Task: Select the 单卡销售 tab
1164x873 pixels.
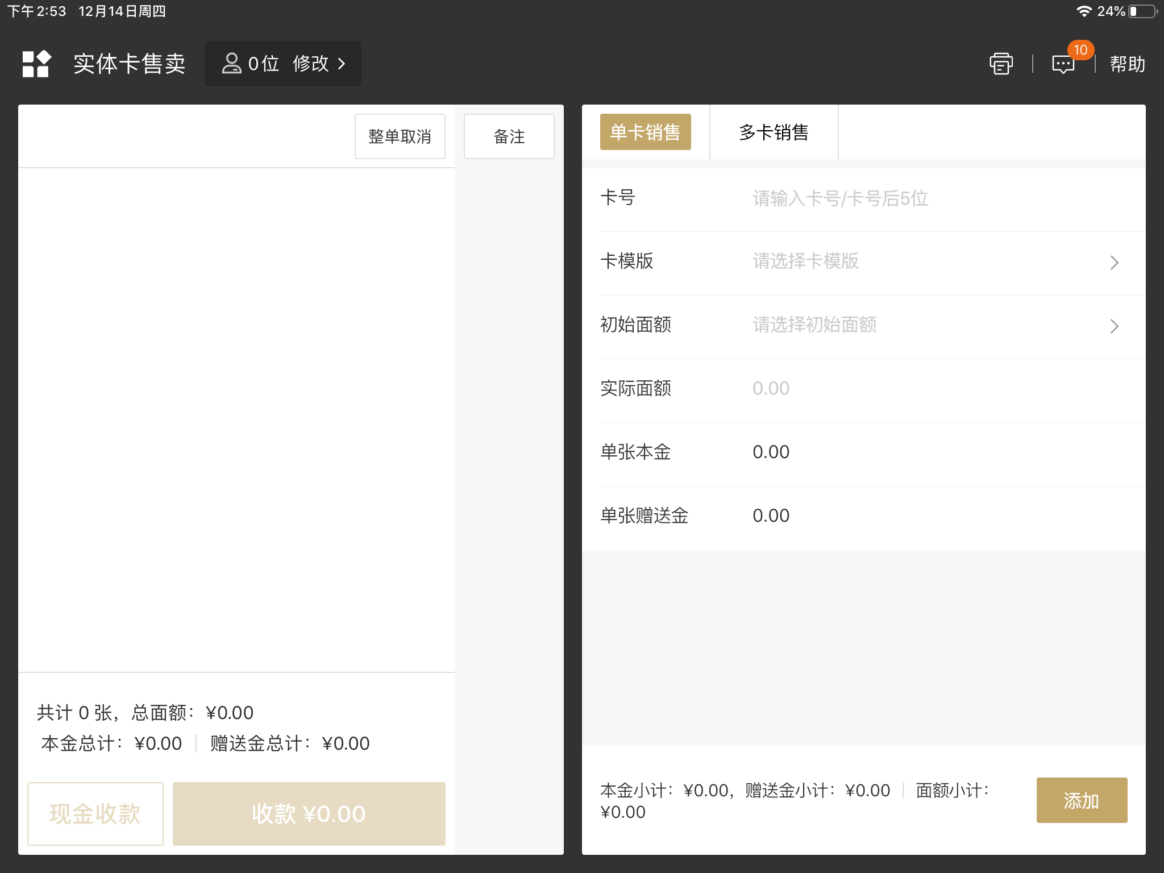Action: (645, 132)
